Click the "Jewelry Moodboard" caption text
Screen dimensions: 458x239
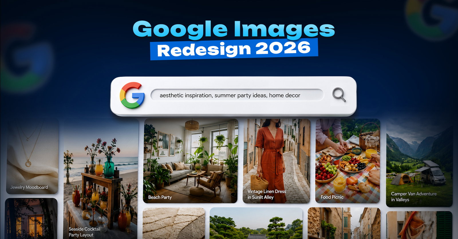[x=29, y=187]
